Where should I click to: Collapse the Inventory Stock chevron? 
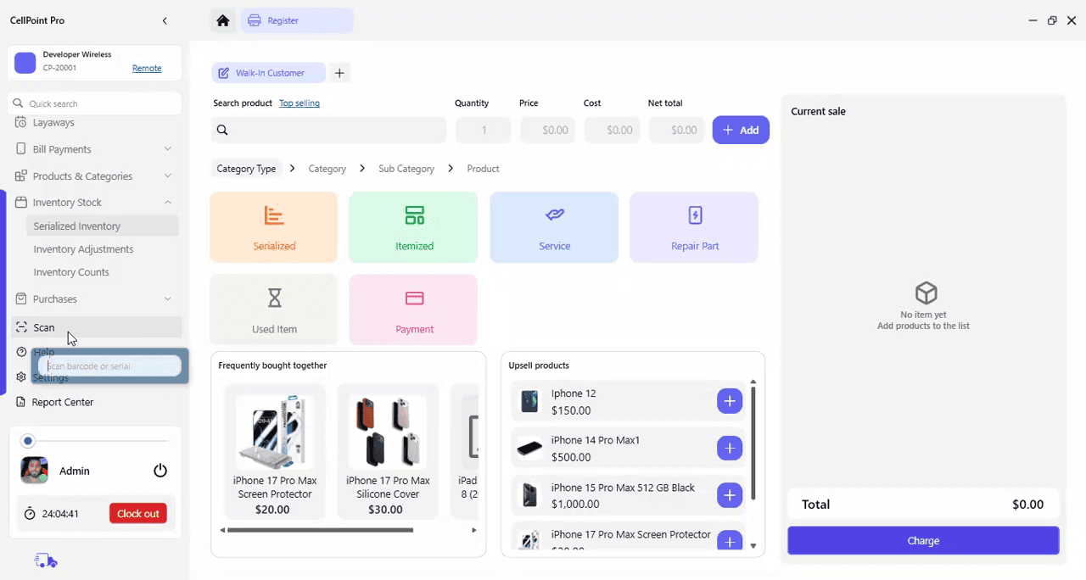point(168,203)
